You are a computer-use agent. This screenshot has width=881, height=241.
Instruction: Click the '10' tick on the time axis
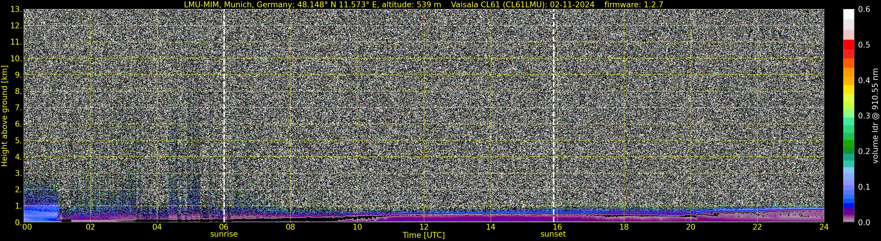[357, 227]
